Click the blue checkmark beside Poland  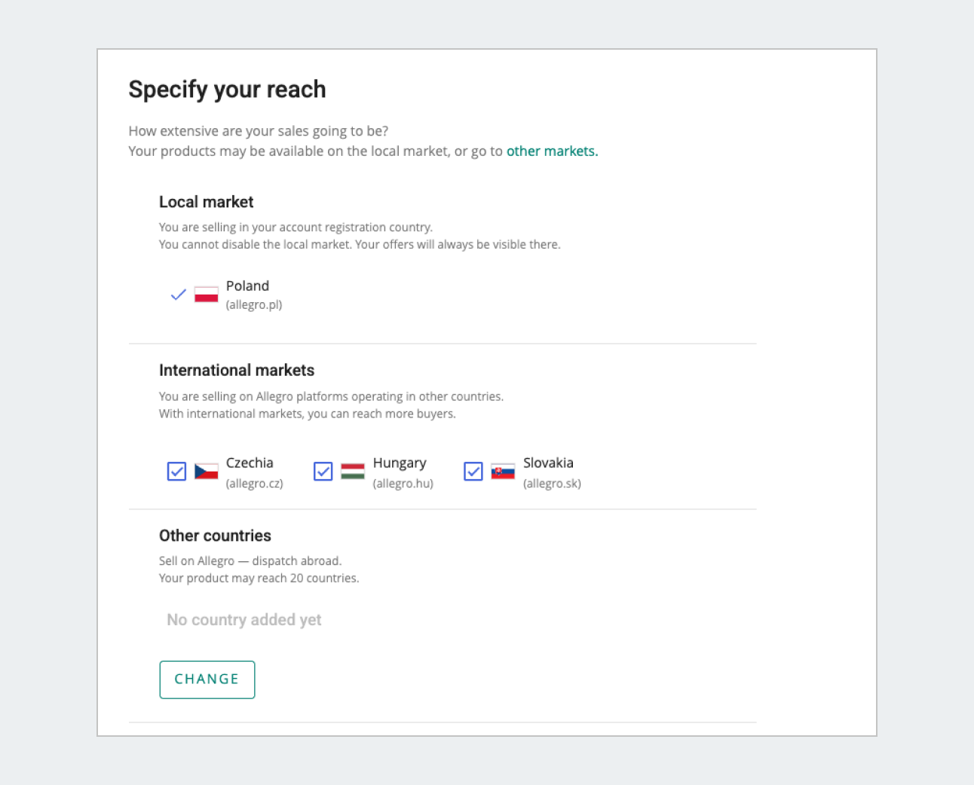[178, 295]
